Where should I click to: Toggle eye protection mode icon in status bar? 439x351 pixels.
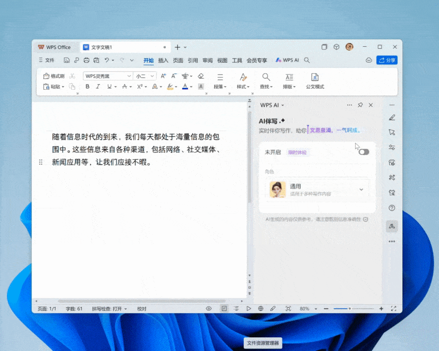point(209,309)
